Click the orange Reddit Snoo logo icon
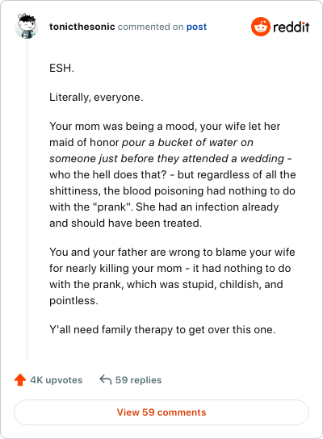323x439 pixels. pos(261,27)
